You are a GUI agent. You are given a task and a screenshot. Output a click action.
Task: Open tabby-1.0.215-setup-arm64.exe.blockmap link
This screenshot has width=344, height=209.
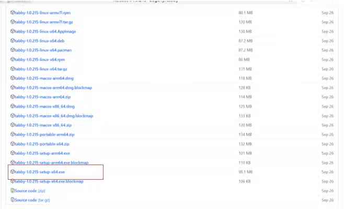tap(52, 162)
